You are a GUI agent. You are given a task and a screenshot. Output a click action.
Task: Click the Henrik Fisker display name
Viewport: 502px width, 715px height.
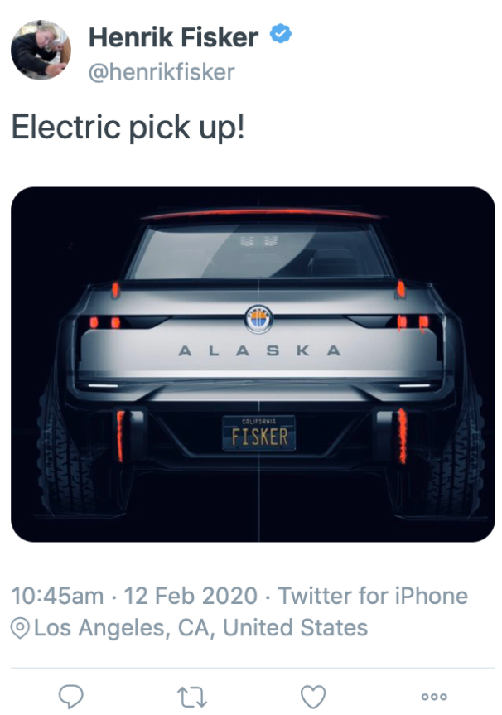pyautogui.click(x=173, y=36)
